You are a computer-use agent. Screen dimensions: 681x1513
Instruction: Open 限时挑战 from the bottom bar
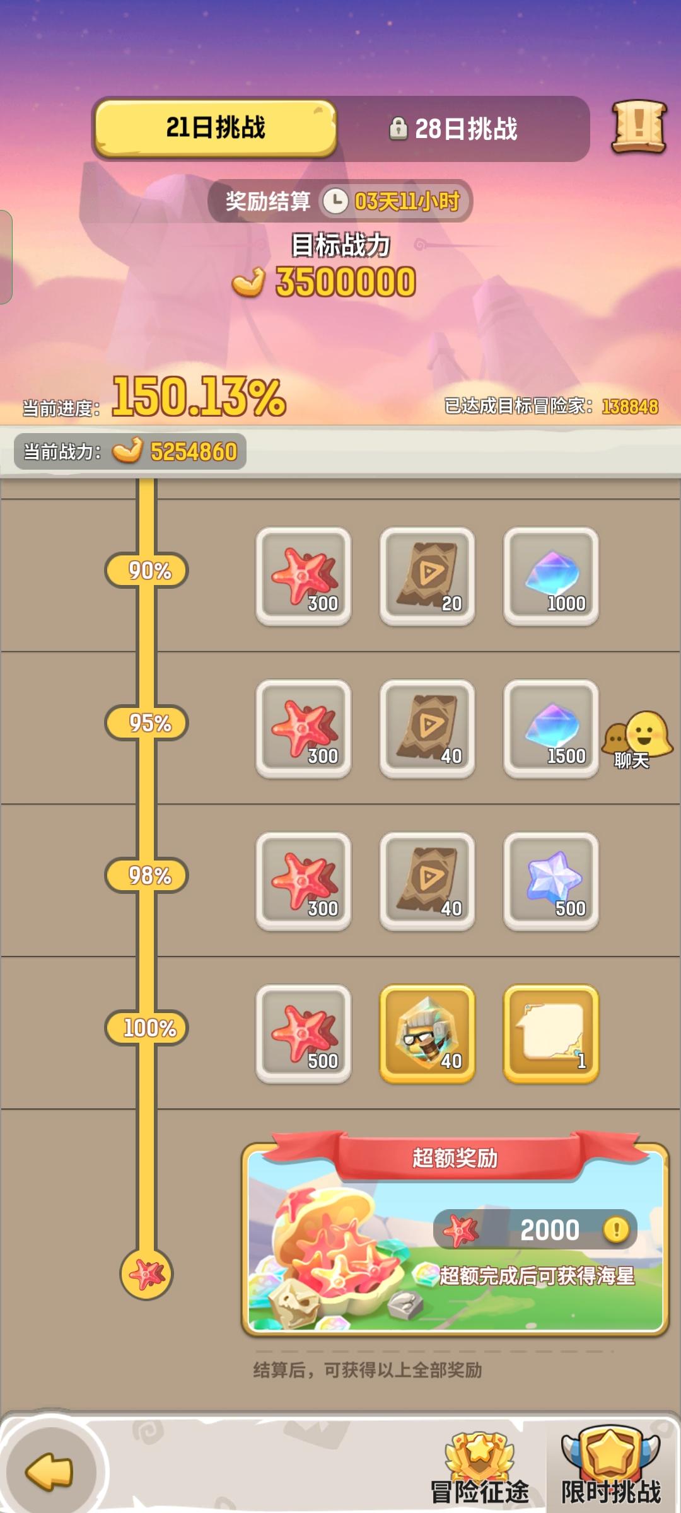[611, 1466]
